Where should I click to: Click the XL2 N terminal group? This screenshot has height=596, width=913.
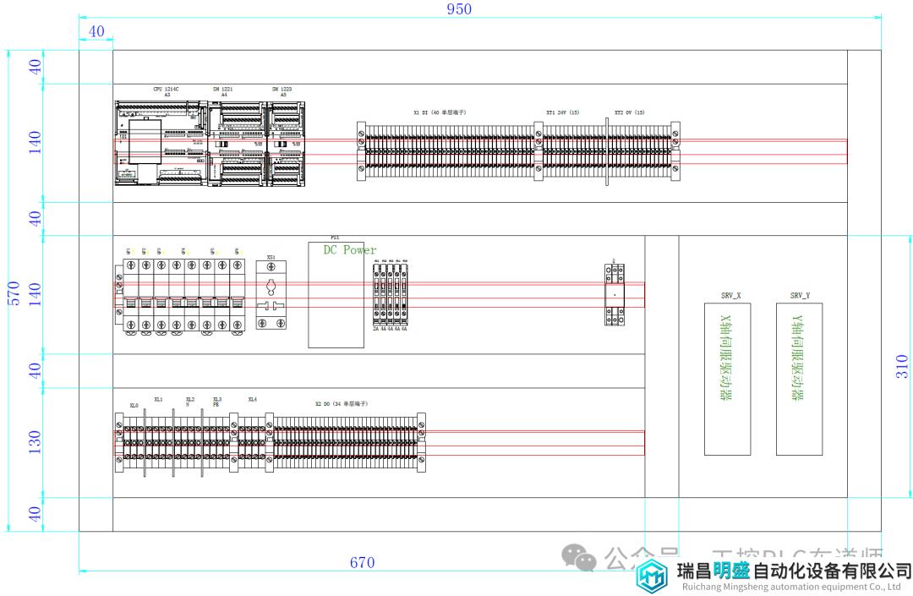(188, 444)
